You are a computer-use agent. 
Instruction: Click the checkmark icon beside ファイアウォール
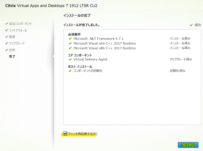pyautogui.click(x=7, y=30)
